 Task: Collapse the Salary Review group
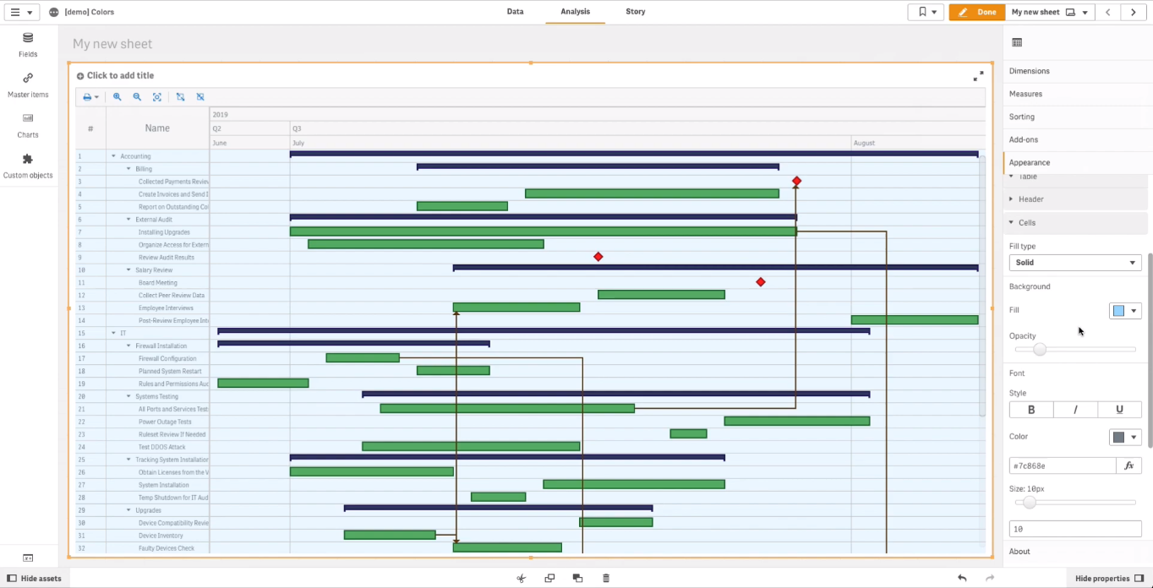tap(129, 270)
